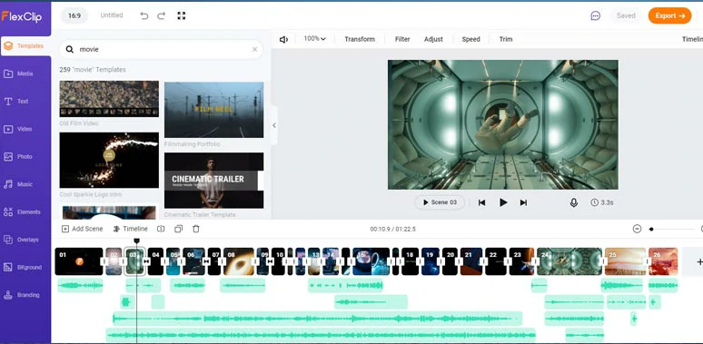
Task: Click the timeline zoom slider handle
Action: point(651,229)
